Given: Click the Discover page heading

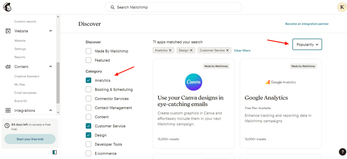Looking at the screenshot, I should (x=89, y=24).
